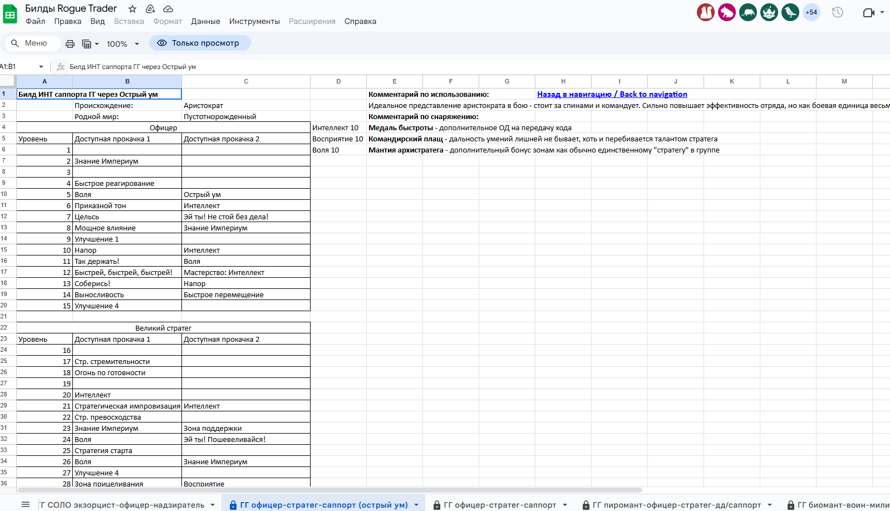The height and width of the screenshot is (511, 890).
Task: Follow the Назад в навигацию / Back to navigation link
Action: pyautogui.click(x=612, y=94)
